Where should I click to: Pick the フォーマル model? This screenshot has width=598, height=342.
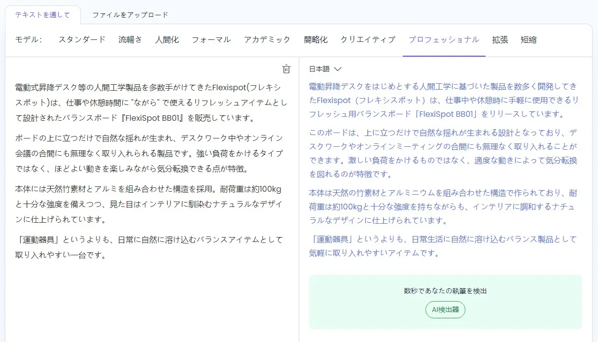coord(211,39)
